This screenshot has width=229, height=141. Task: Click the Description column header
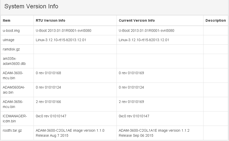coord(216,20)
